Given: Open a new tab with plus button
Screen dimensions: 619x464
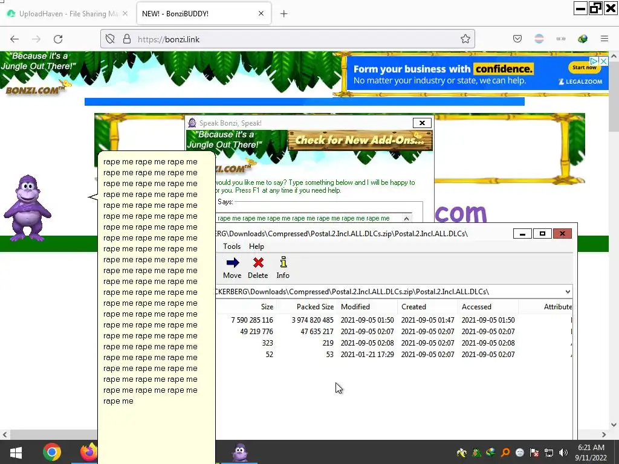Looking at the screenshot, I should pos(284,14).
